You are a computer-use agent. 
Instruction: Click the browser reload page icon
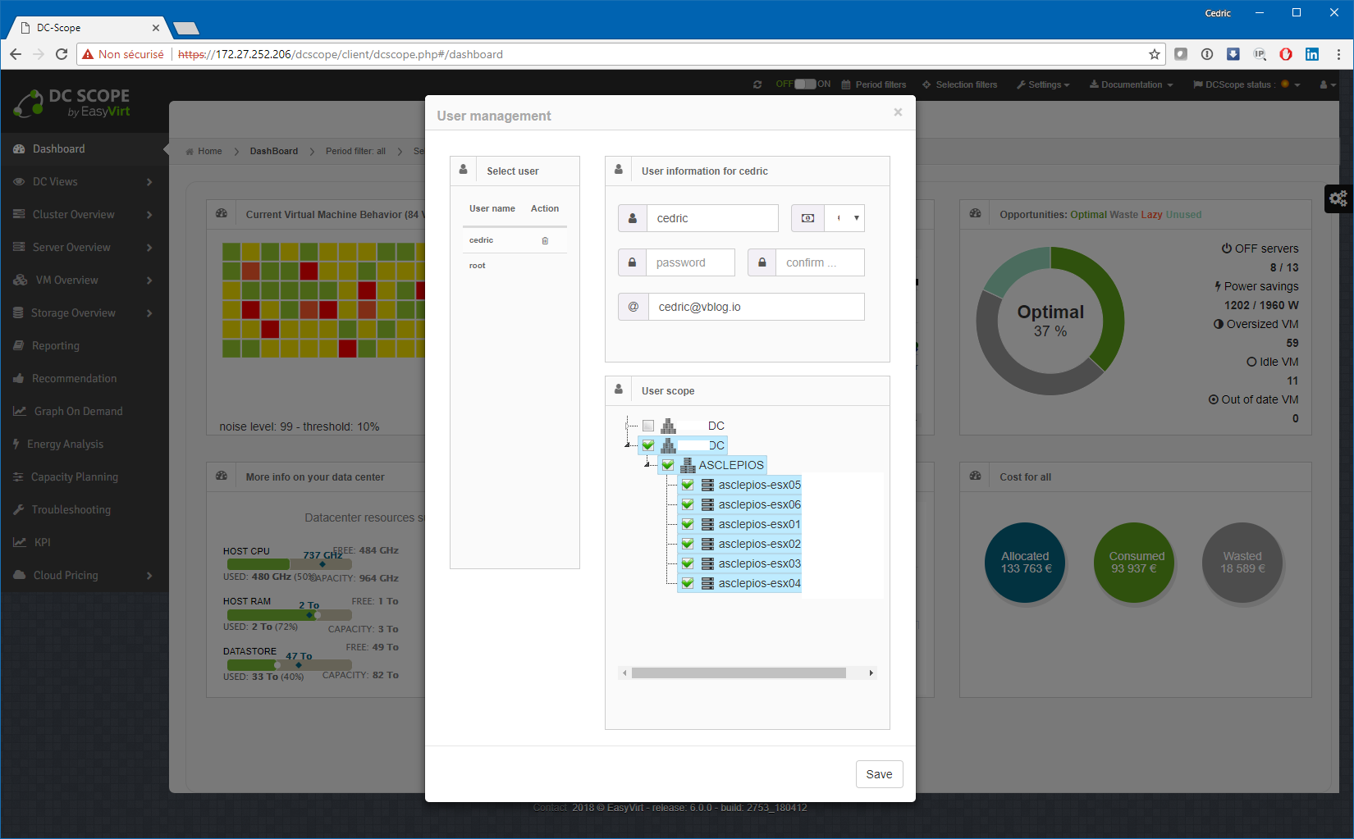62,54
